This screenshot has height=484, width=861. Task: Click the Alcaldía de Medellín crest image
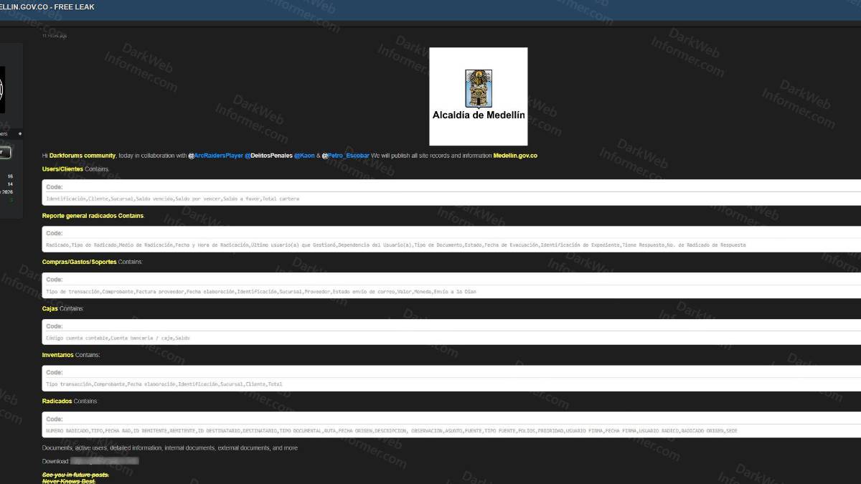point(478,96)
